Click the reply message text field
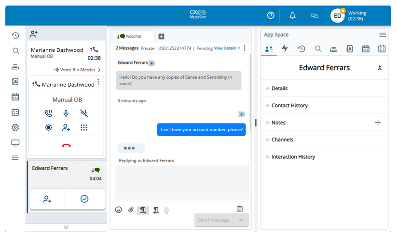Image resolution: width=397 pixels, height=238 pixels. coord(182,182)
